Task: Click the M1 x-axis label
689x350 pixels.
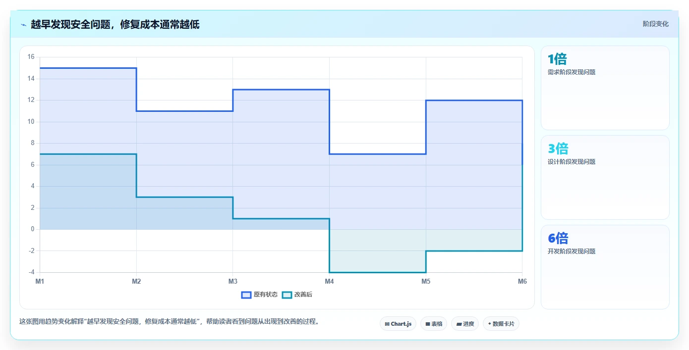Action: pos(40,281)
